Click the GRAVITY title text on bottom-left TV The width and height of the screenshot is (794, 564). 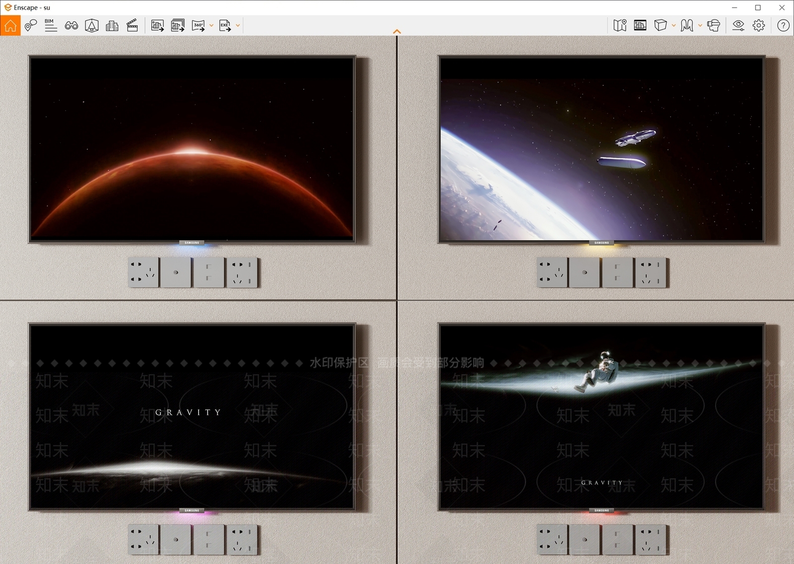pos(188,412)
